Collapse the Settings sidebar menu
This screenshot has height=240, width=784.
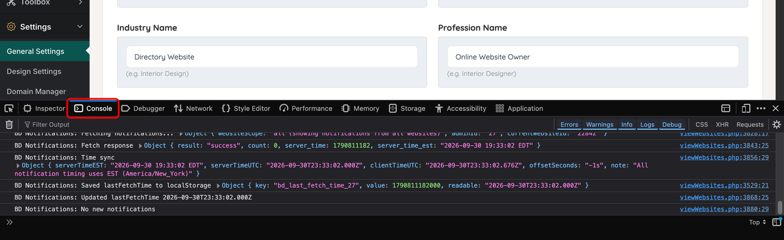pos(80,27)
